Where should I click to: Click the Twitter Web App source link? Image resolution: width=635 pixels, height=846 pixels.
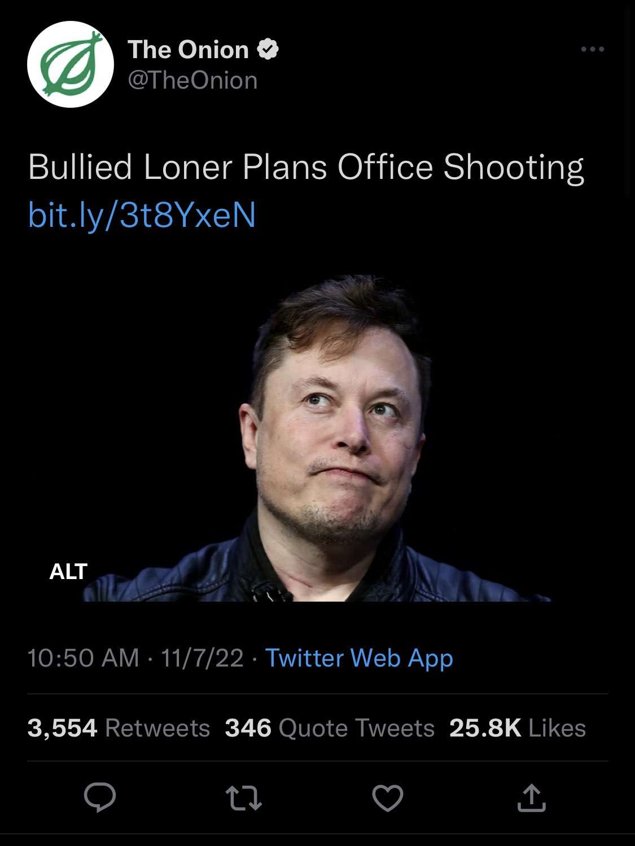click(359, 658)
